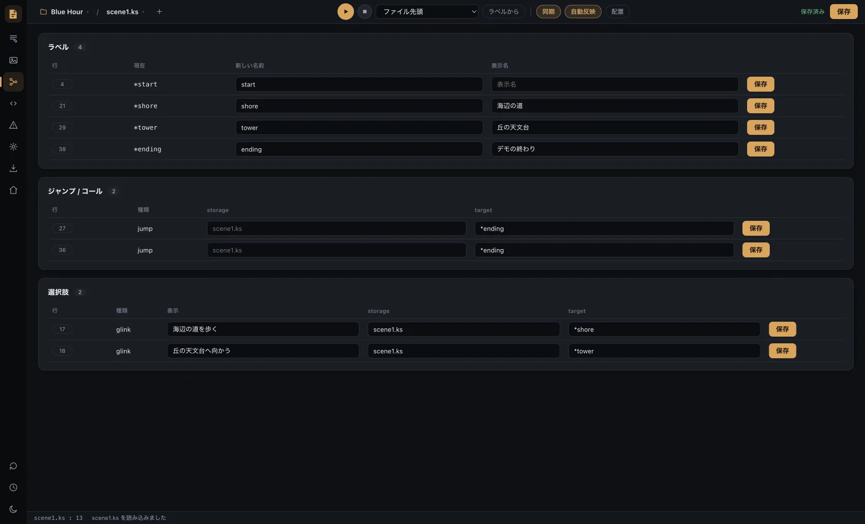Edit the new name field containing shore
Viewport: 865px width, 524px height.
359,106
